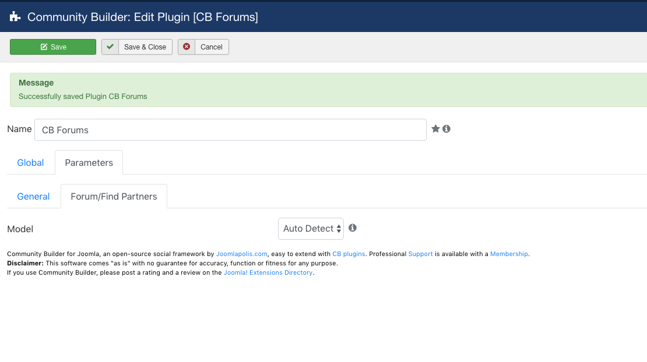647x362 pixels.
Task: Click the page title 'Community Builder: Edit Plugin [CB Forums]'
Action: pos(143,17)
